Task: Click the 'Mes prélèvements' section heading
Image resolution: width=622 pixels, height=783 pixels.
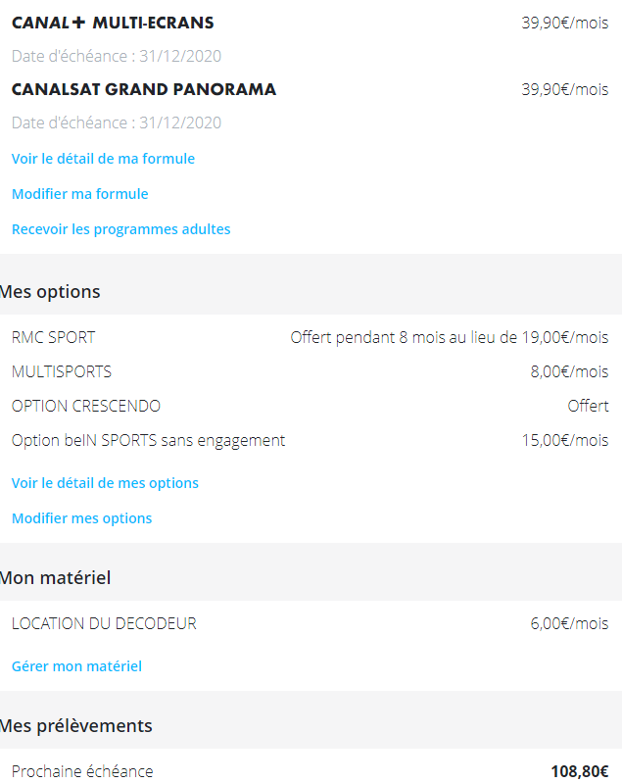Action: click(x=76, y=726)
